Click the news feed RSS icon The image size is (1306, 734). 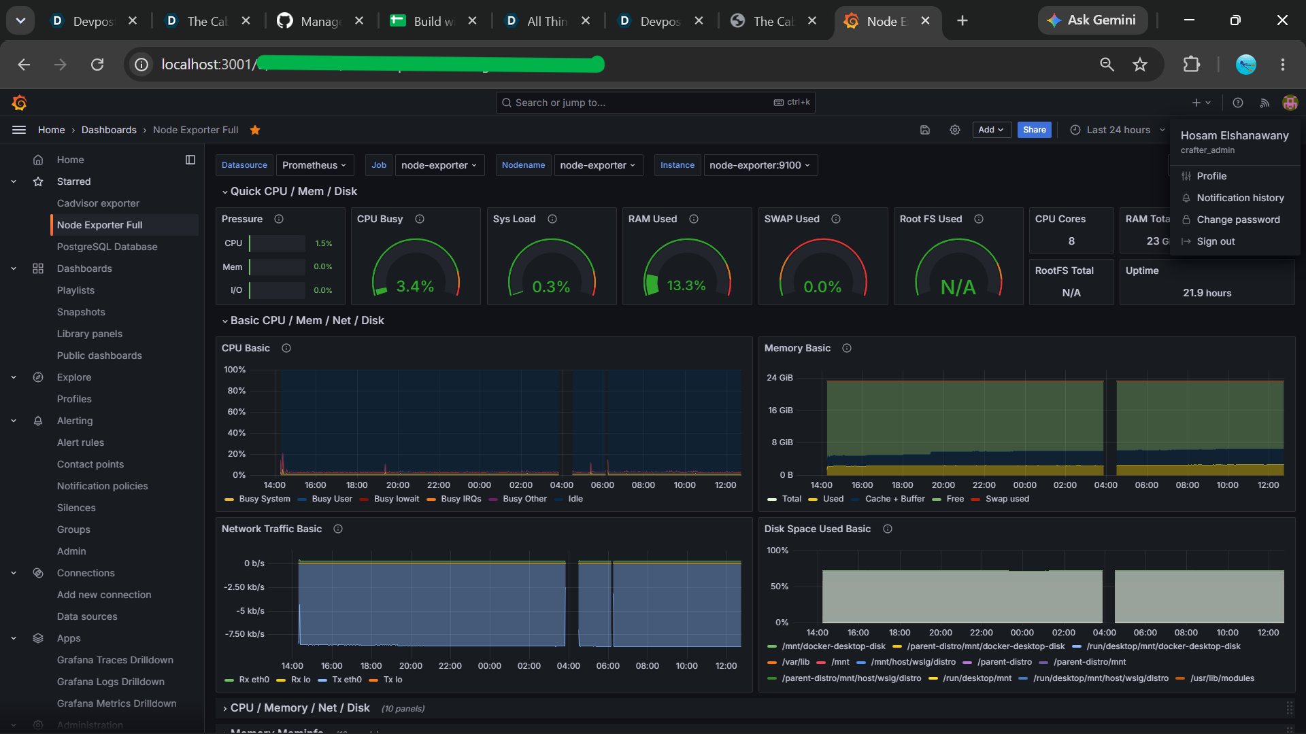pyautogui.click(x=1265, y=103)
